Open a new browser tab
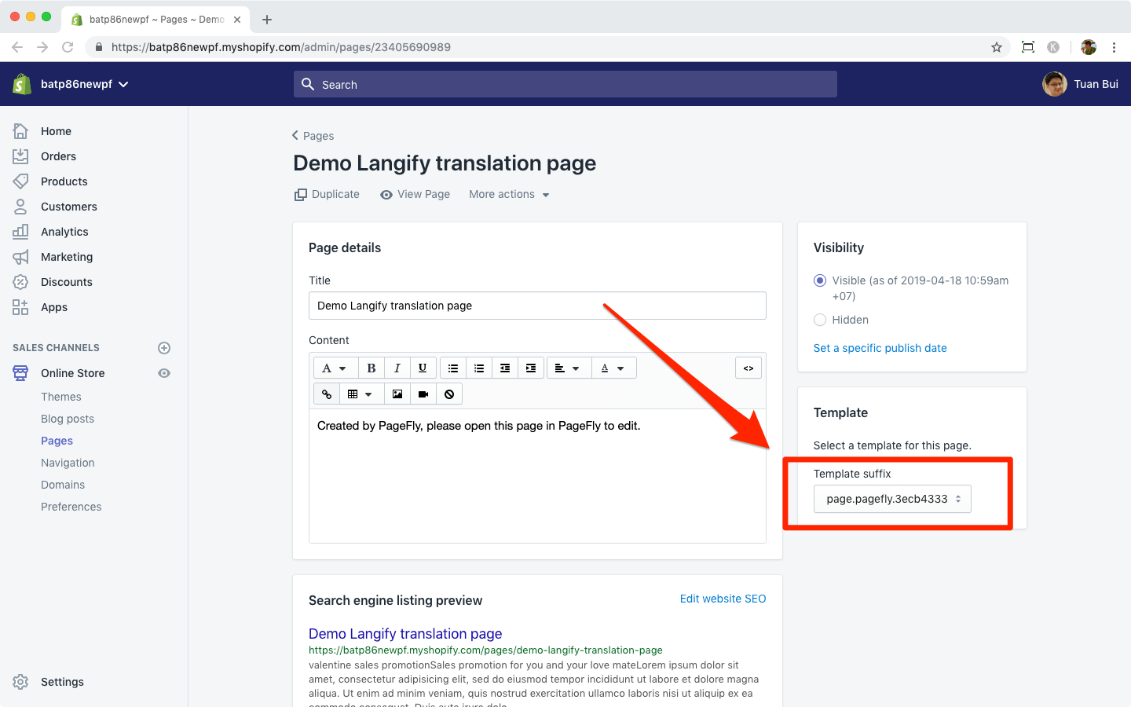The width and height of the screenshot is (1131, 707). pyautogui.click(x=267, y=20)
